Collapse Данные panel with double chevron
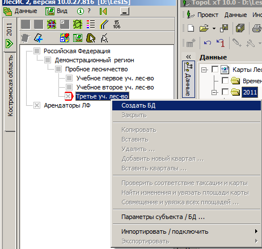The image size is (262, 249). coord(188,57)
